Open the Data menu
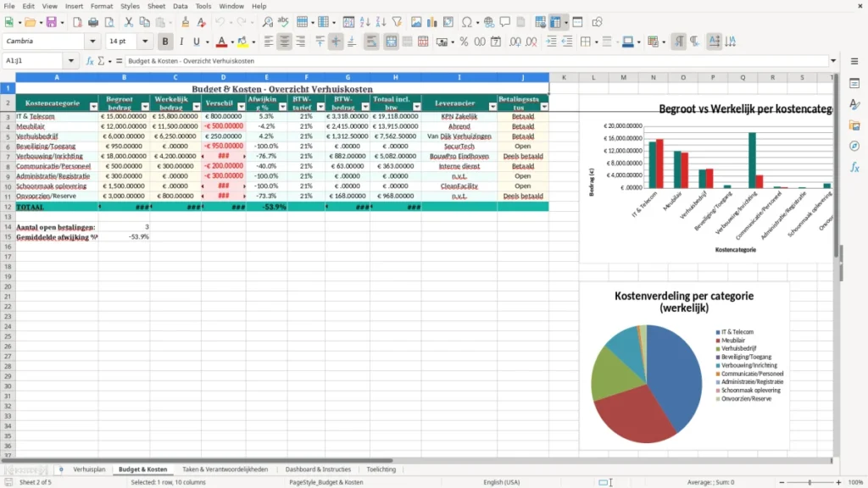 tap(180, 6)
